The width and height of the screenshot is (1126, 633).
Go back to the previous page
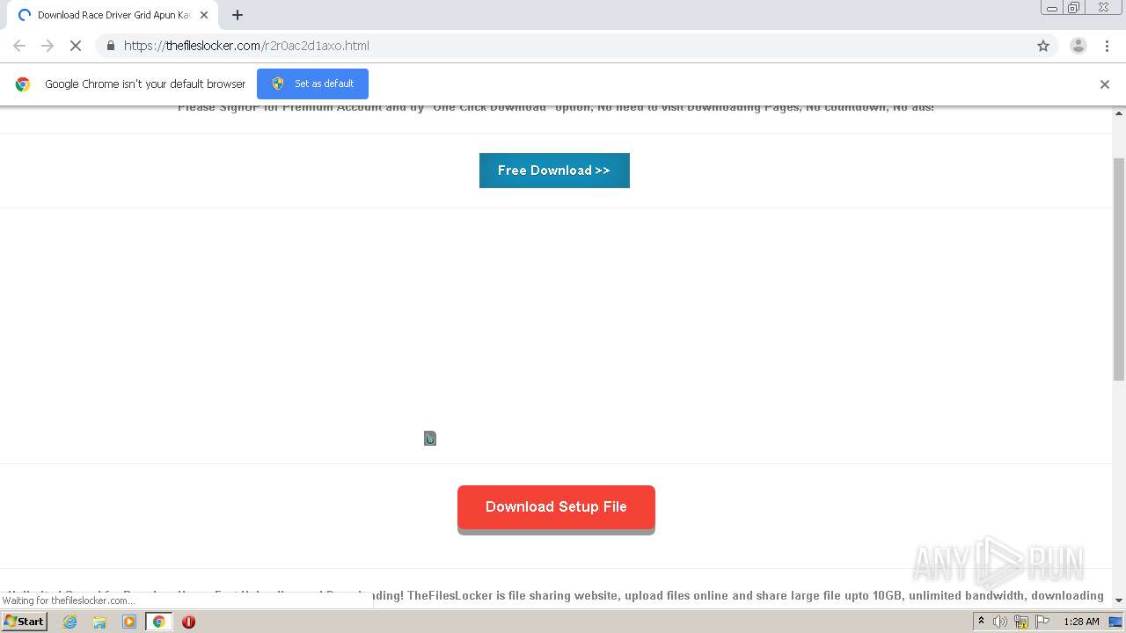19,46
